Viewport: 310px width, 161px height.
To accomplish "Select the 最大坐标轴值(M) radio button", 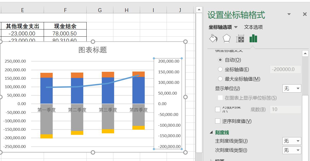I will click(x=220, y=79).
